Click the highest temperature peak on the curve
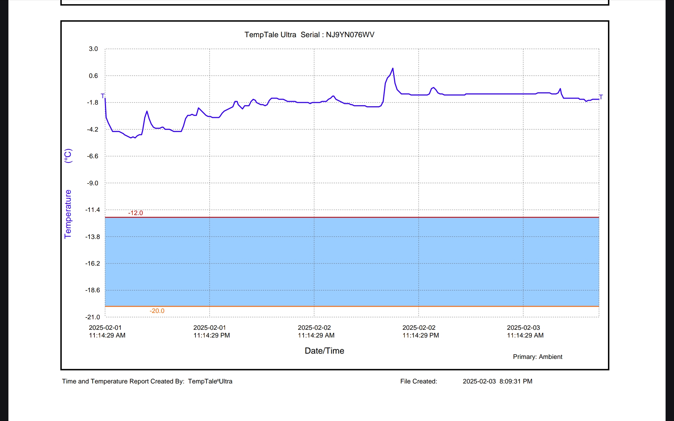Screen dimensions: 674x421 point(392,69)
